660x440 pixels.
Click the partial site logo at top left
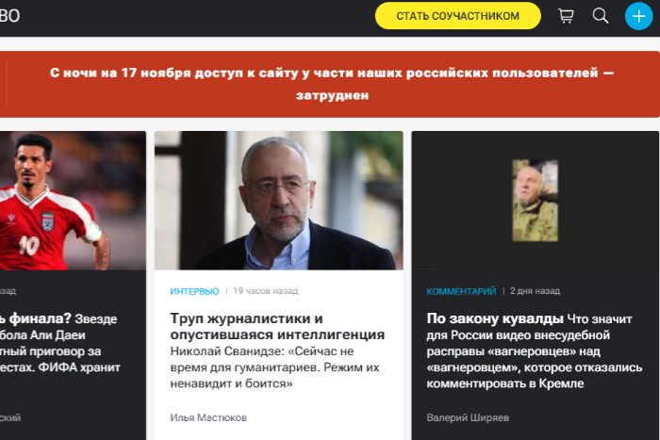pyautogui.click(x=9, y=16)
